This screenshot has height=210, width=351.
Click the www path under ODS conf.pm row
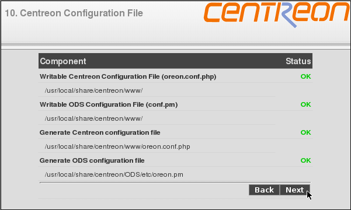[x=93, y=118]
